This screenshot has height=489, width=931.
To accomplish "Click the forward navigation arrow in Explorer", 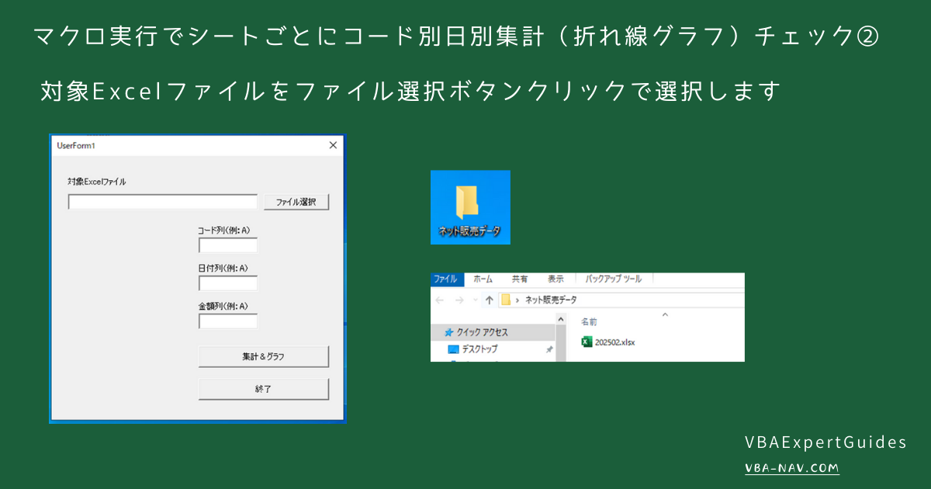I will click(x=458, y=298).
